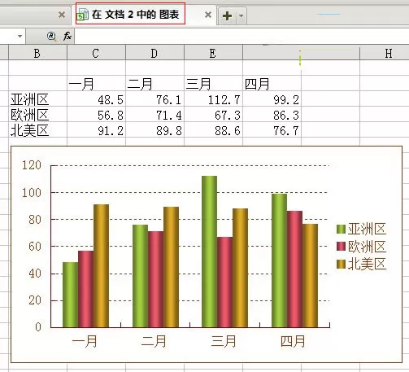This screenshot has height=372, width=409.
Task: Click the fx insert function icon
Action: [x=67, y=36]
